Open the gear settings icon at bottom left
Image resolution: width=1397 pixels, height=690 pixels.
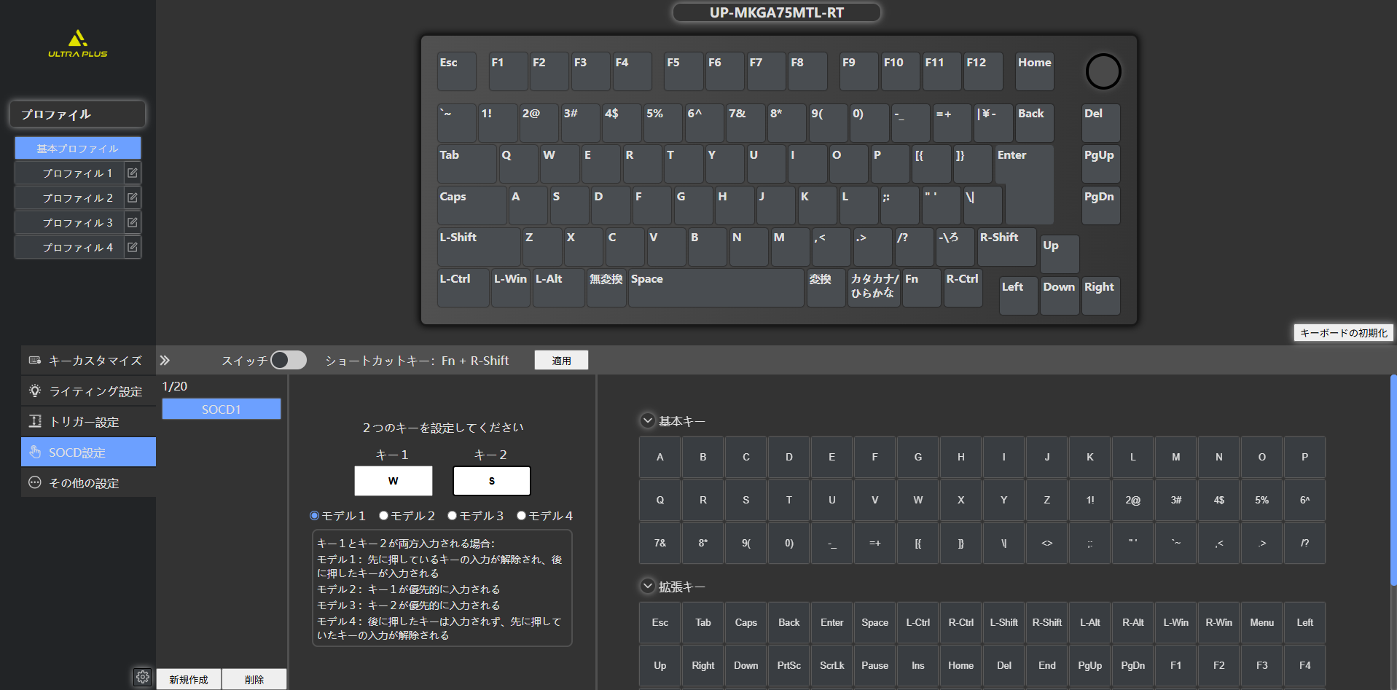tap(143, 677)
